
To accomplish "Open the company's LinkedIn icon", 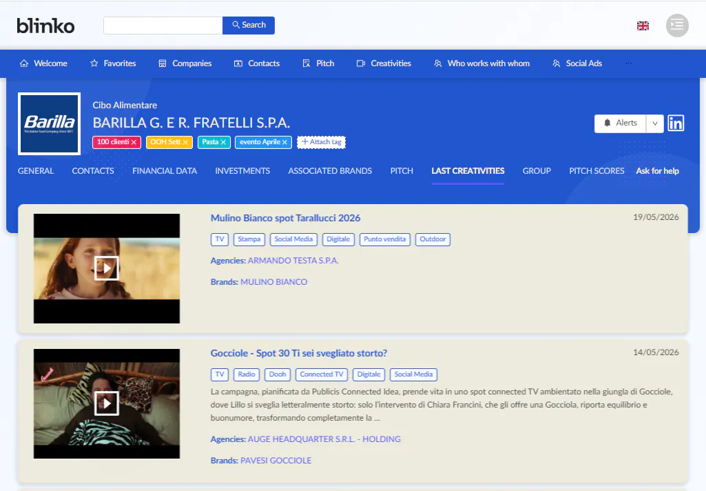I will point(676,123).
